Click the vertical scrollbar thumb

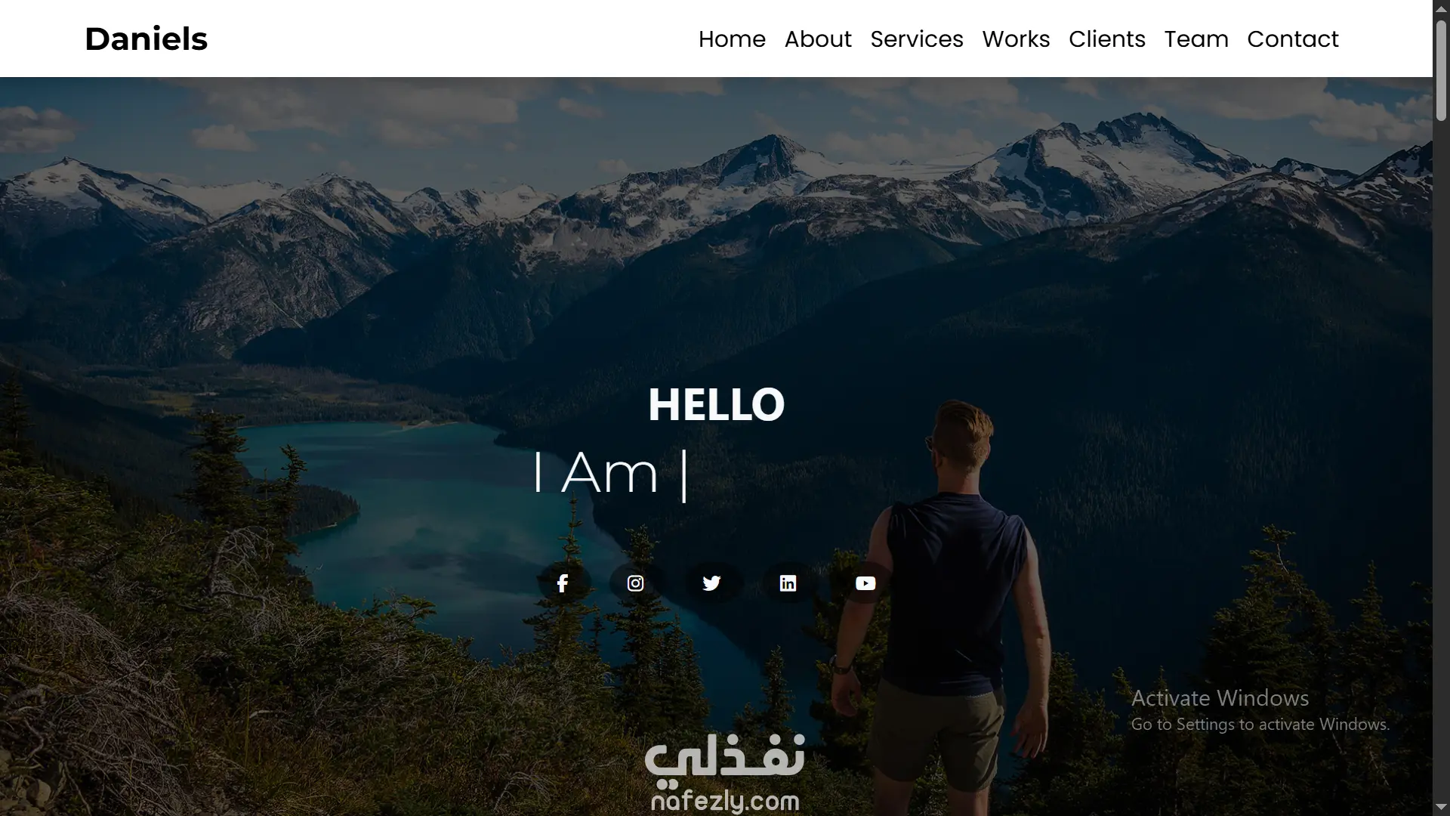tap(1441, 70)
